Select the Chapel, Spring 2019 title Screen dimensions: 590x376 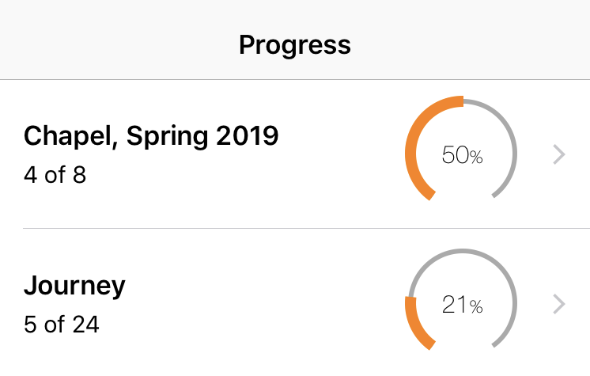pos(151,136)
